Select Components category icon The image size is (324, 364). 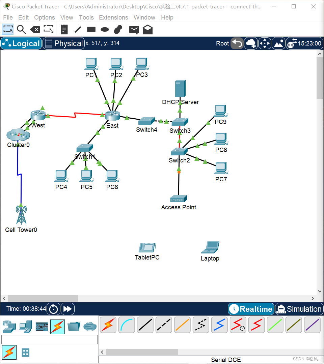(42, 327)
